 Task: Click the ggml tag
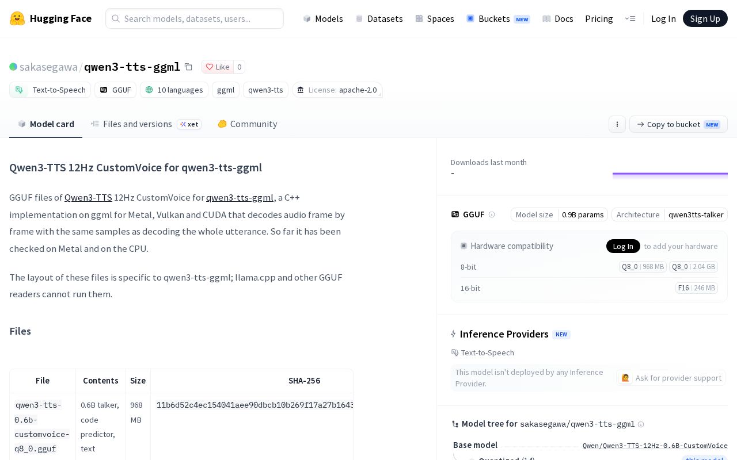tap(226, 90)
